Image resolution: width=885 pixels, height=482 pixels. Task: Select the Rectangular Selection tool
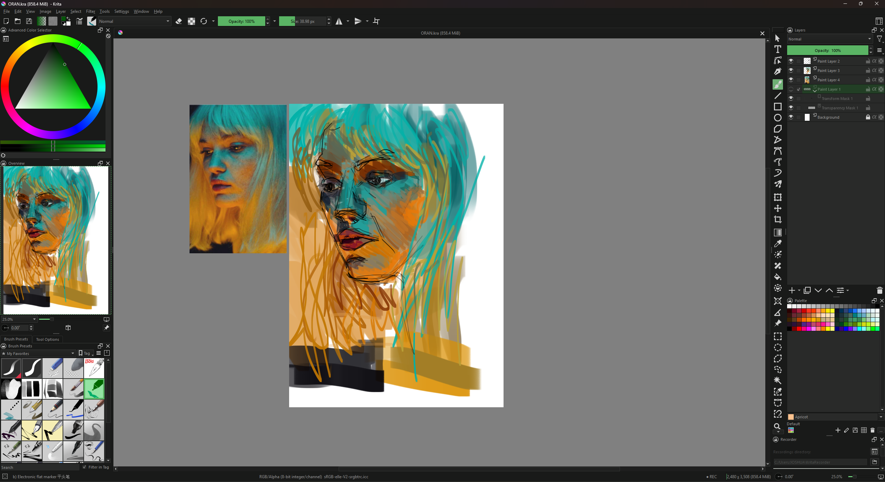point(777,336)
